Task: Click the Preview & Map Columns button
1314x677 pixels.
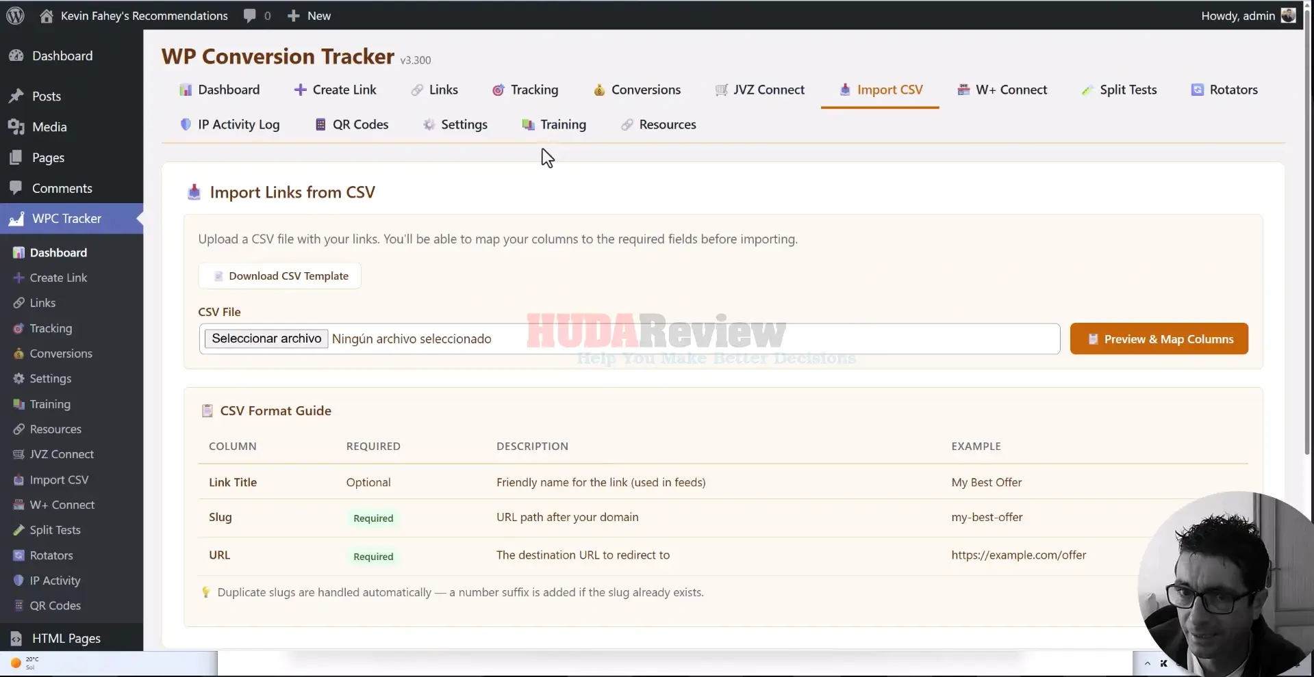Action: [x=1159, y=339]
